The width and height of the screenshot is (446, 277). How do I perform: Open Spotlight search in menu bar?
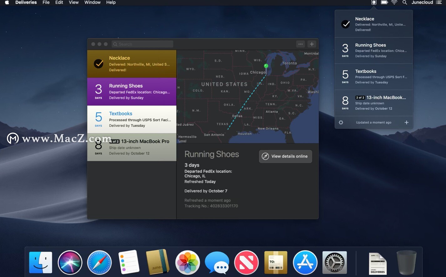(x=404, y=2)
